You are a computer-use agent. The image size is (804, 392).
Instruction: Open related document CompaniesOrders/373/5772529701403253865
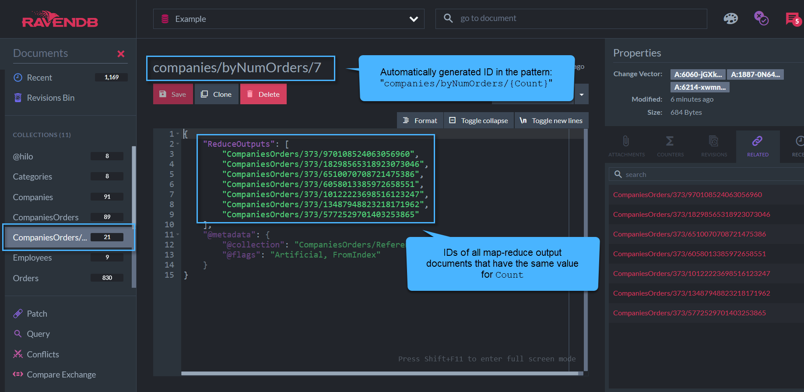pyautogui.click(x=689, y=313)
